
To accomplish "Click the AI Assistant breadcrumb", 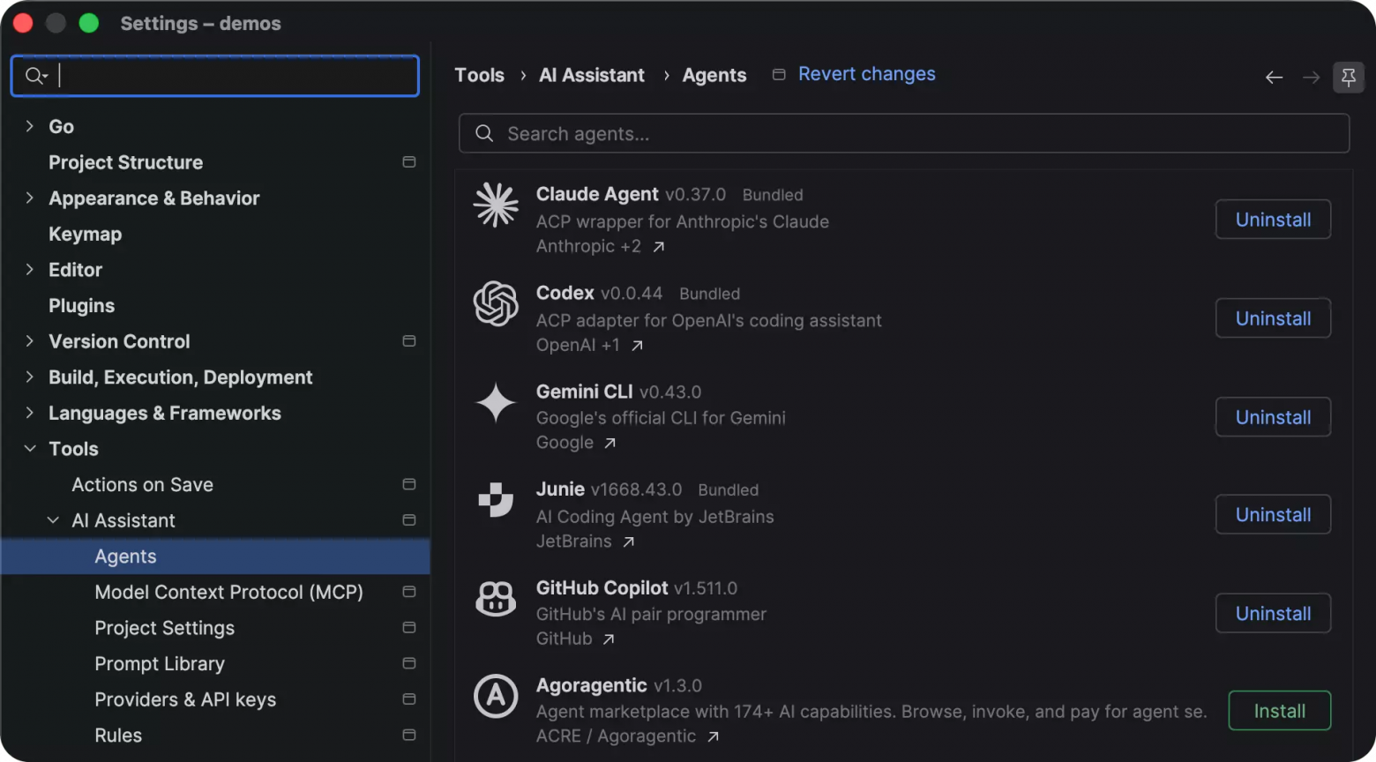I will [x=592, y=75].
